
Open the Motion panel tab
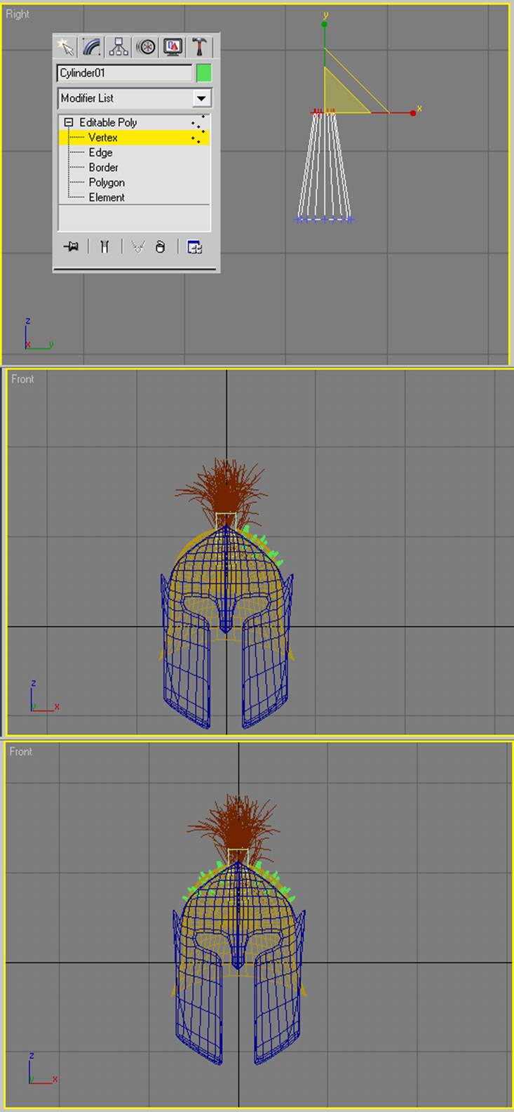(146, 47)
